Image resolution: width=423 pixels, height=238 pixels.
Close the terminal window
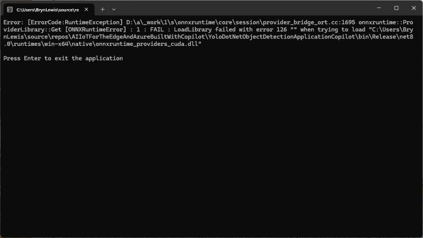pyautogui.click(x=414, y=8)
